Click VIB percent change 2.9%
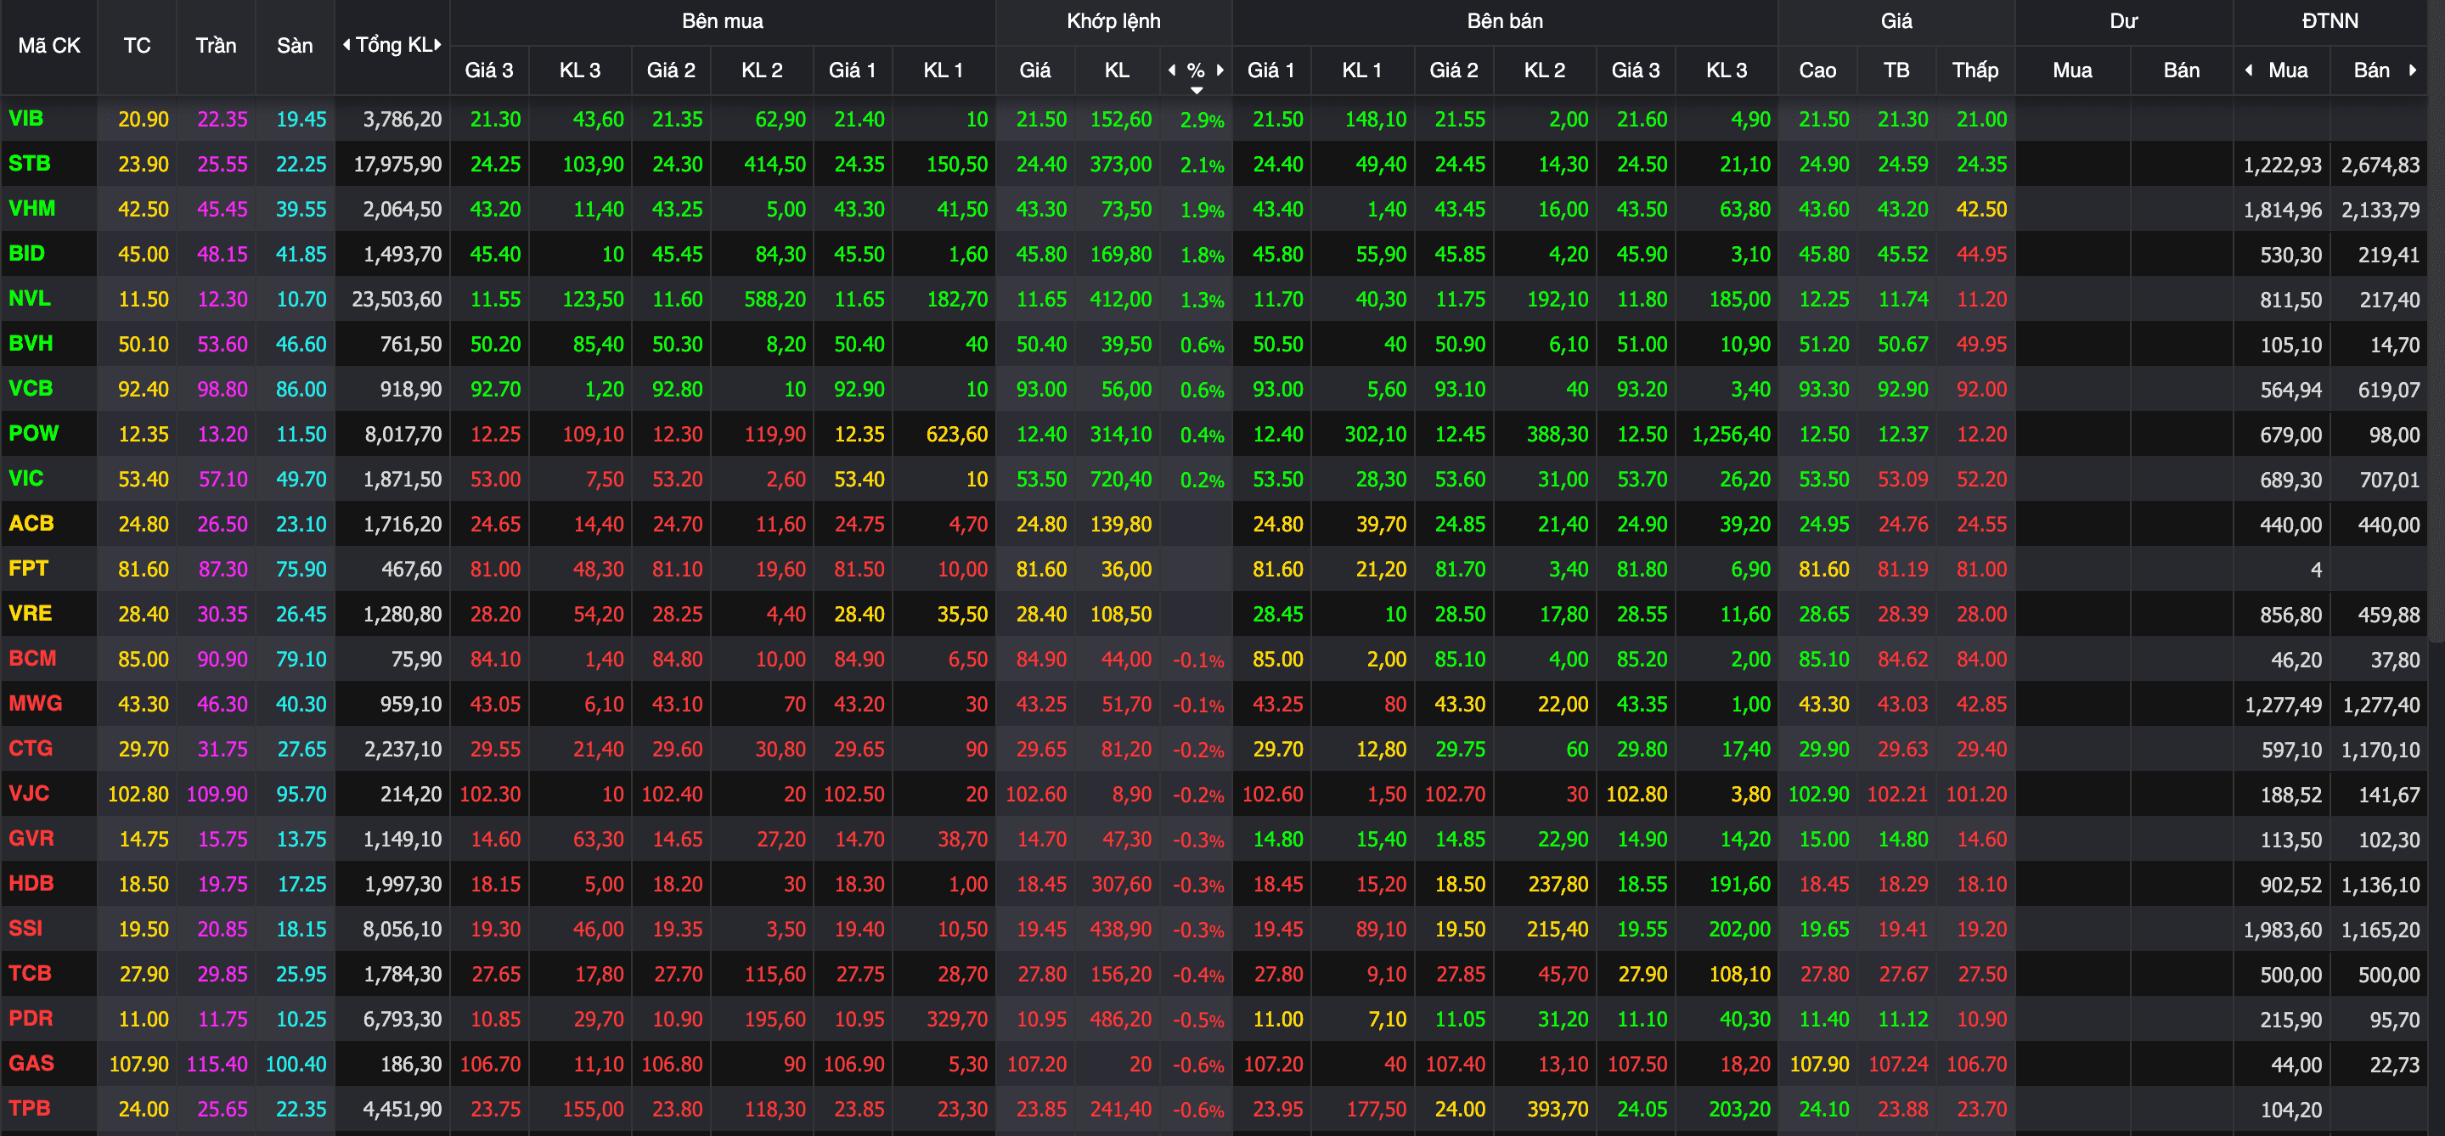 pyautogui.click(x=1202, y=121)
